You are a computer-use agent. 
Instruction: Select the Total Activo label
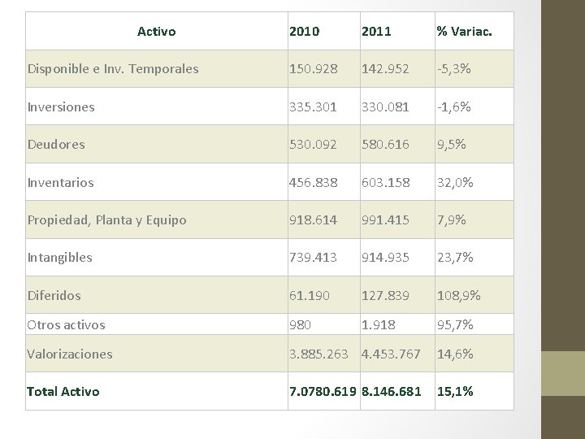pos(63,392)
